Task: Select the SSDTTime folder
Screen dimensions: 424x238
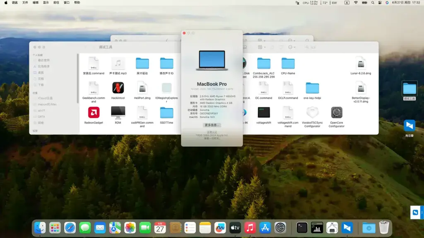Action: [166, 113]
